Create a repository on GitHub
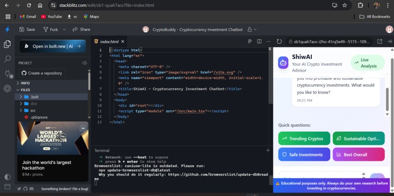The image size is (394, 196). (x=42, y=73)
